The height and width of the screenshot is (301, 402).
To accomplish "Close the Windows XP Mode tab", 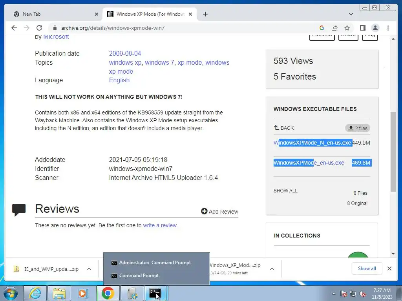I will (190, 14).
